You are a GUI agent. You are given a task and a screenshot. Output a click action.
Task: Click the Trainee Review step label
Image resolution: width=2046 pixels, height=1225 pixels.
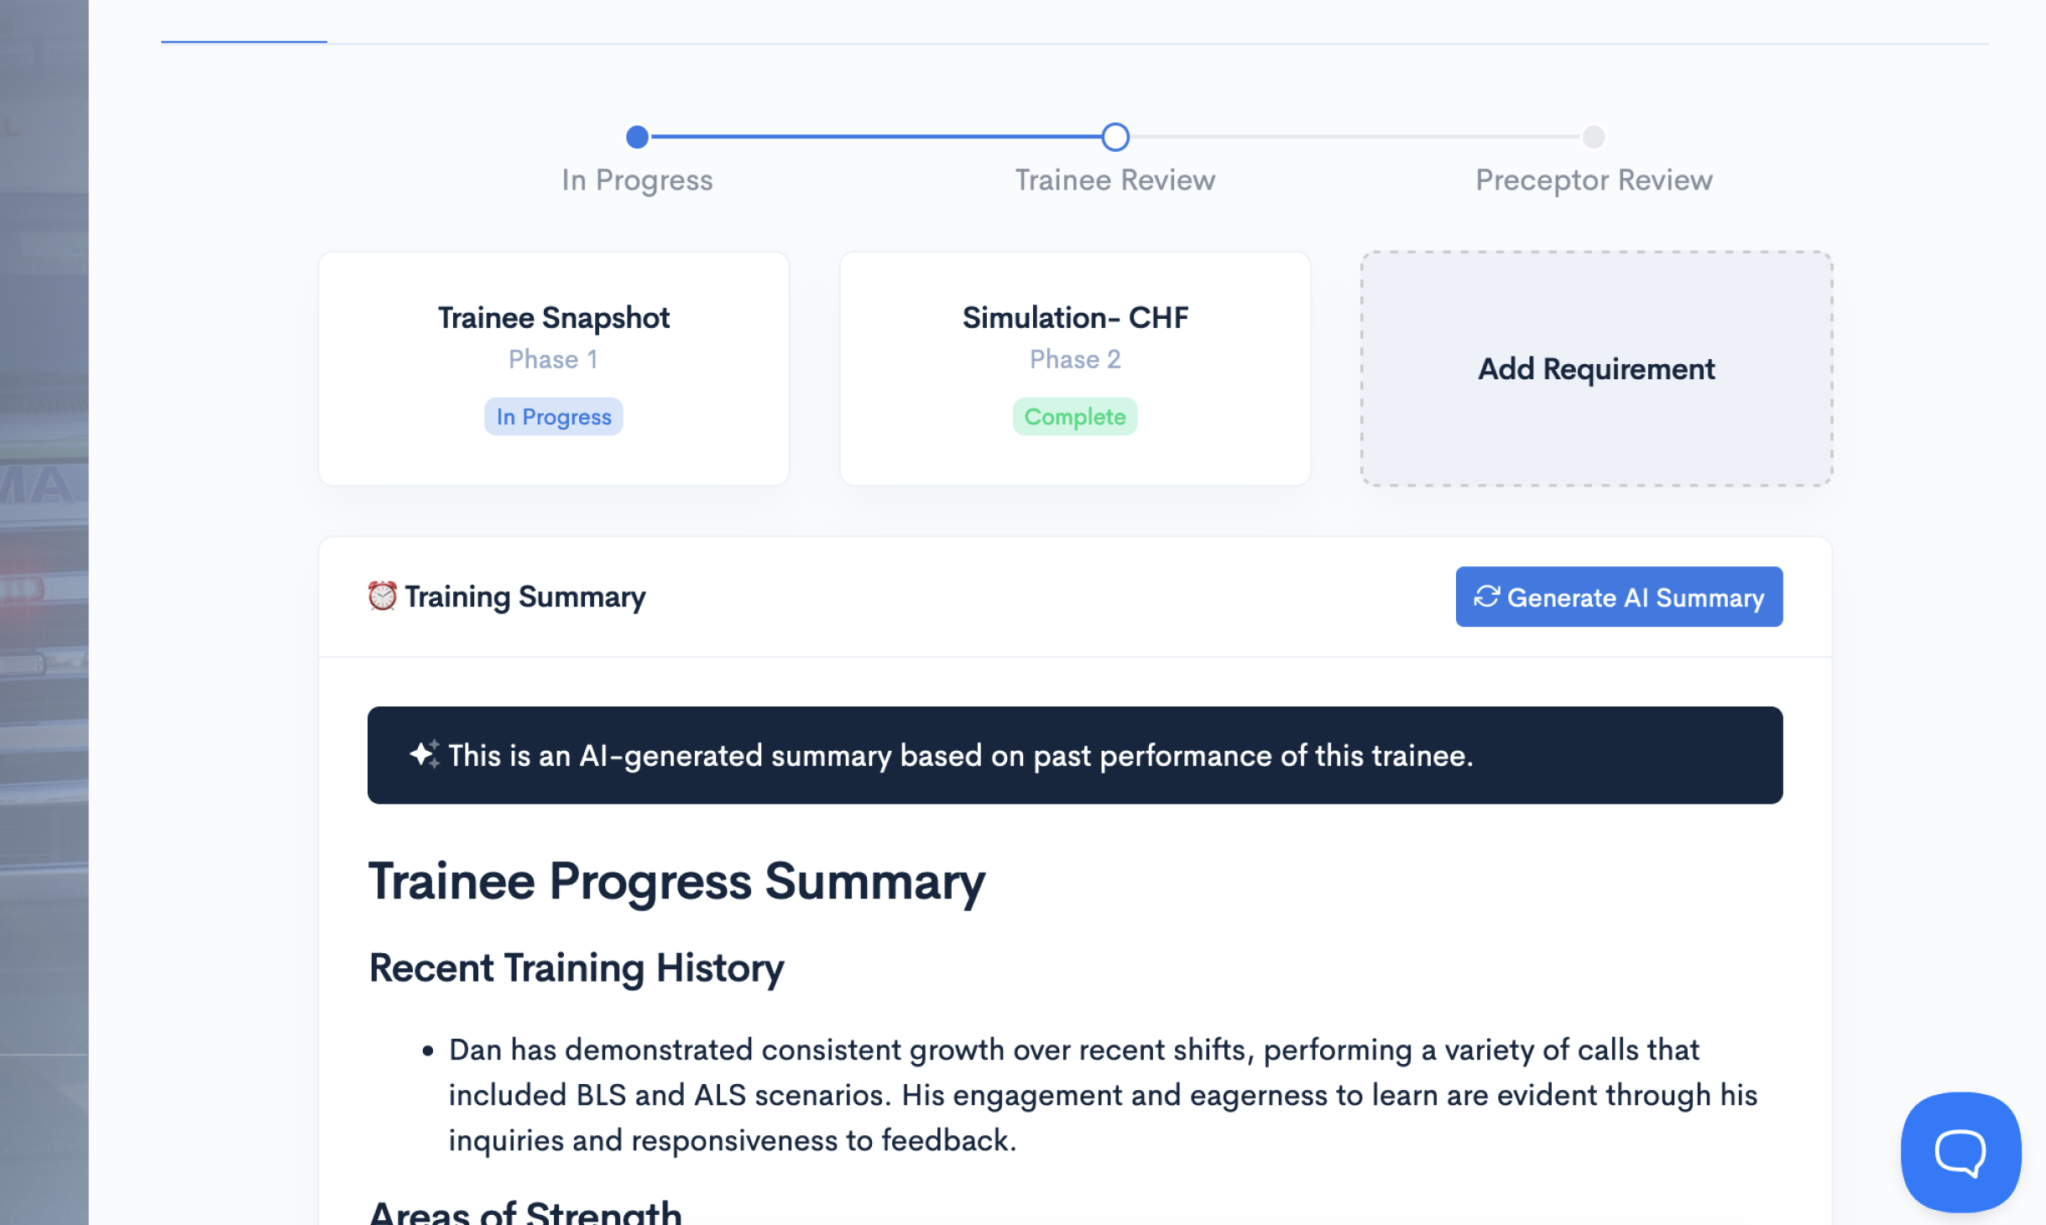1114,180
